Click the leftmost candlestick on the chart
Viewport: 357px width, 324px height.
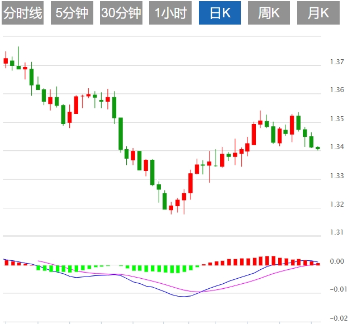click(x=6, y=60)
